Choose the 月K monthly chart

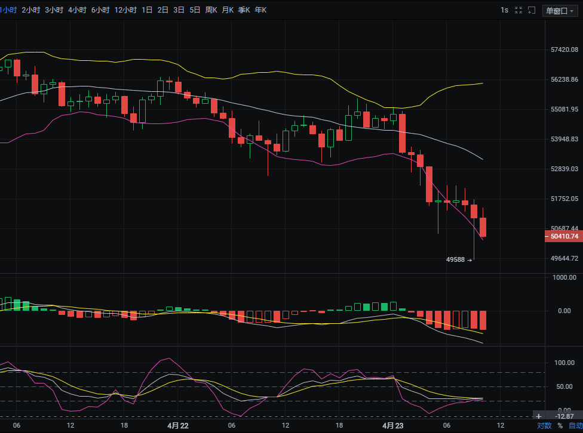click(x=228, y=10)
